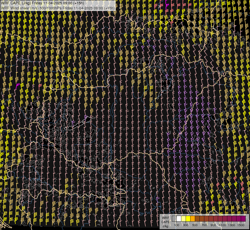Click the 1500 legend value

pos(241,225)
